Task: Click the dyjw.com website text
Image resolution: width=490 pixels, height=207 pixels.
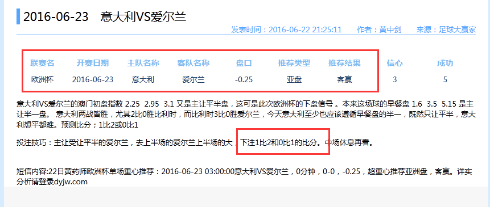Action: tap(71, 182)
